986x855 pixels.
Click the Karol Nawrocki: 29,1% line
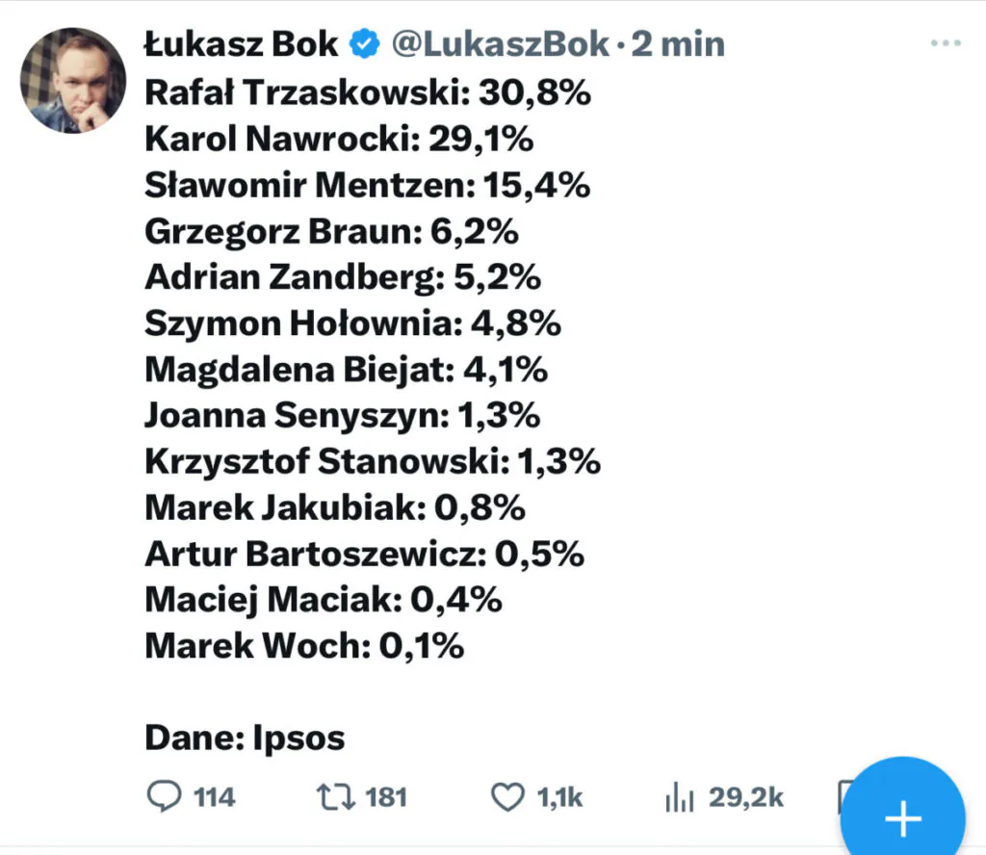pyautogui.click(x=339, y=139)
